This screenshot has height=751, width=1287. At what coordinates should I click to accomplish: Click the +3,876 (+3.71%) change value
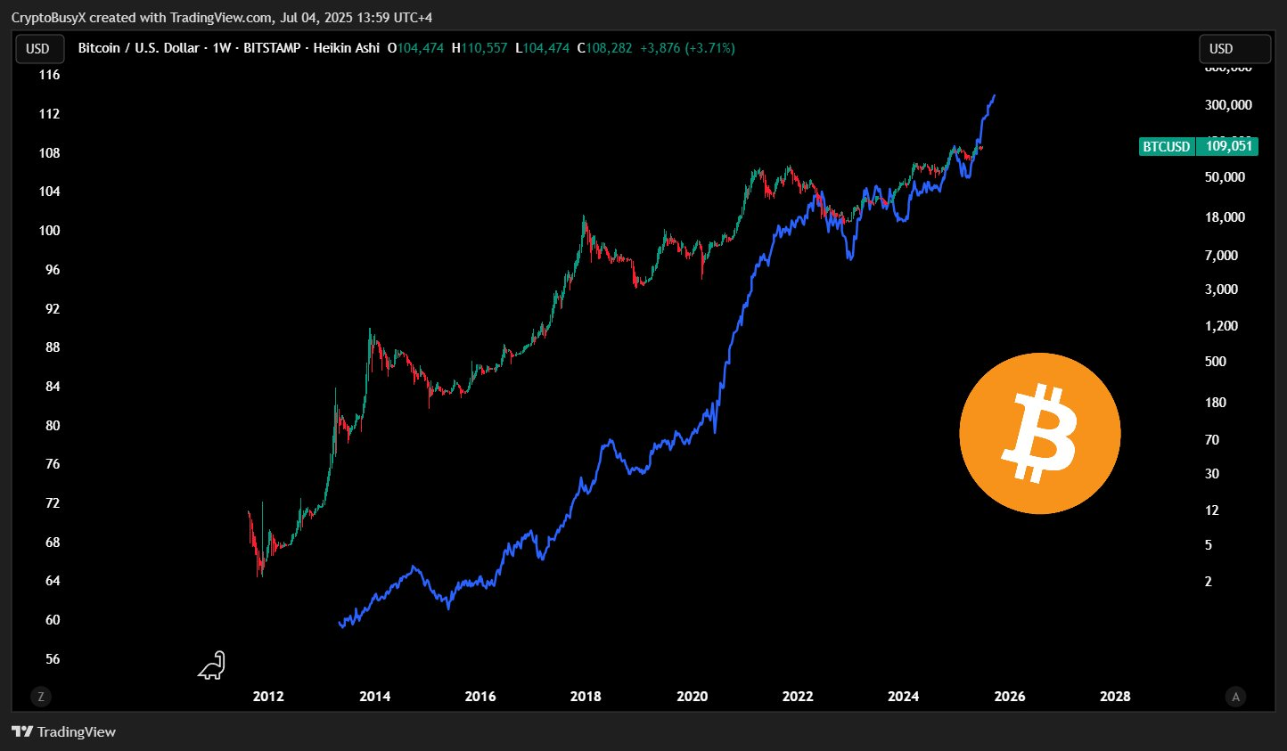[687, 48]
